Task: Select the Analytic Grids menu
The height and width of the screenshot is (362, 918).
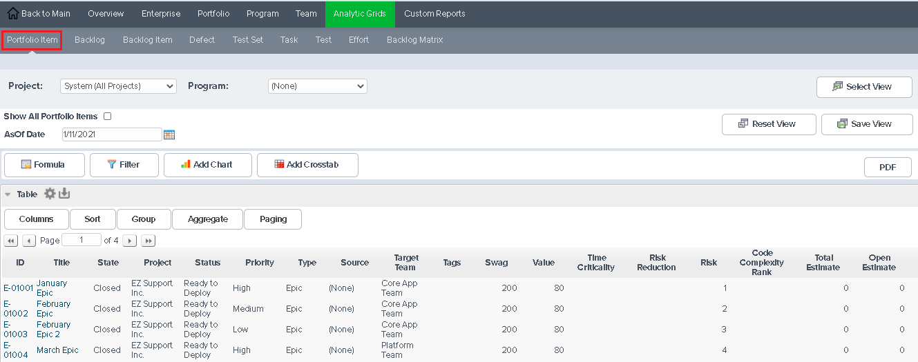Action: point(360,14)
